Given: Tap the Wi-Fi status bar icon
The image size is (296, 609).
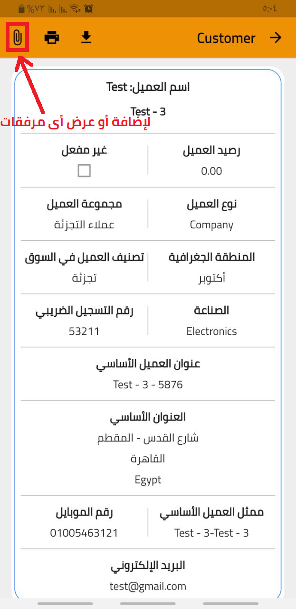Looking at the screenshot, I should [75, 9].
